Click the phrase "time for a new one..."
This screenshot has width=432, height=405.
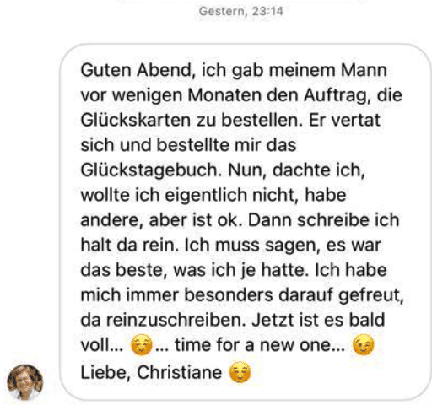tap(260, 345)
